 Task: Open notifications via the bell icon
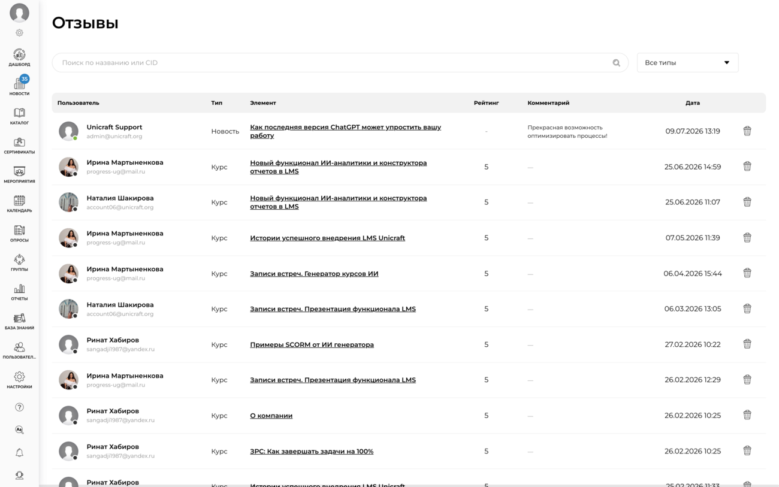click(x=19, y=453)
